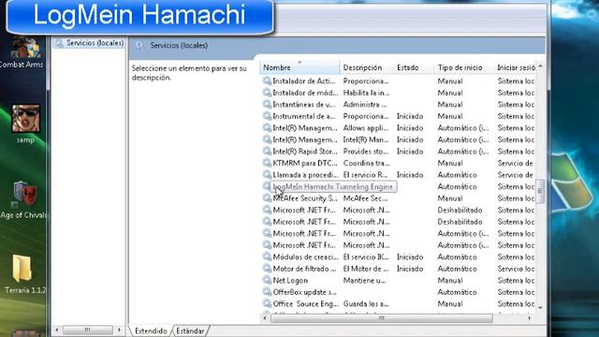The height and width of the screenshot is (337, 599).
Task: Select Servicios (locales) tree node
Action: (95, 43)
